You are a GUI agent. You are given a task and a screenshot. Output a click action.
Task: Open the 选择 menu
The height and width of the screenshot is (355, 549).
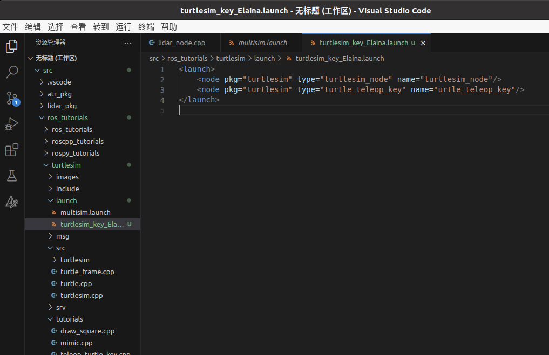pyautogui.click(x=55, y=27)
